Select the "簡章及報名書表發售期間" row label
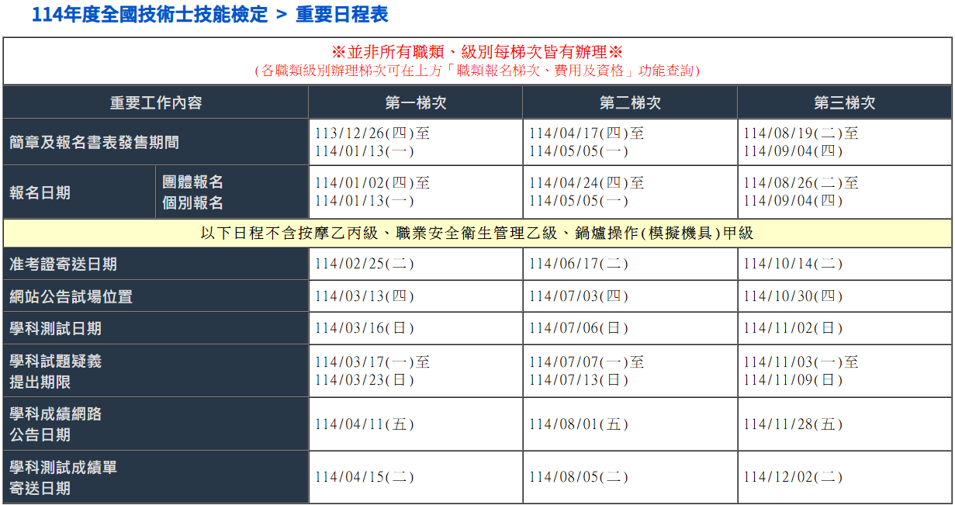 click(x=95, y=142)
